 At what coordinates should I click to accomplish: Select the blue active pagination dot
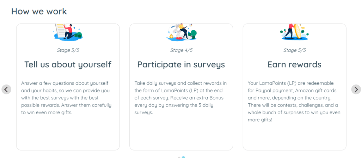(x=183, y=157)
